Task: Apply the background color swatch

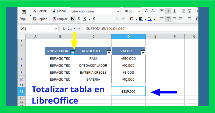Action: 140,19
